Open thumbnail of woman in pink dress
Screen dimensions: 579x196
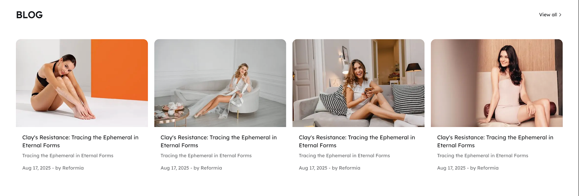coord(496,83)
